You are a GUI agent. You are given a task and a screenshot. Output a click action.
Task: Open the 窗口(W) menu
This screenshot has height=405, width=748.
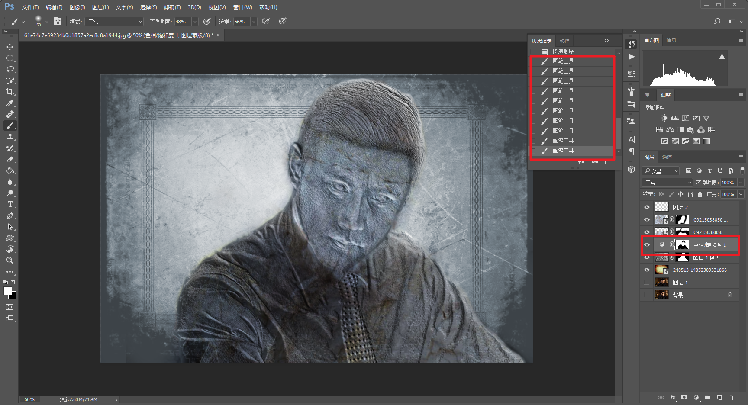click(x=242, y=7)
